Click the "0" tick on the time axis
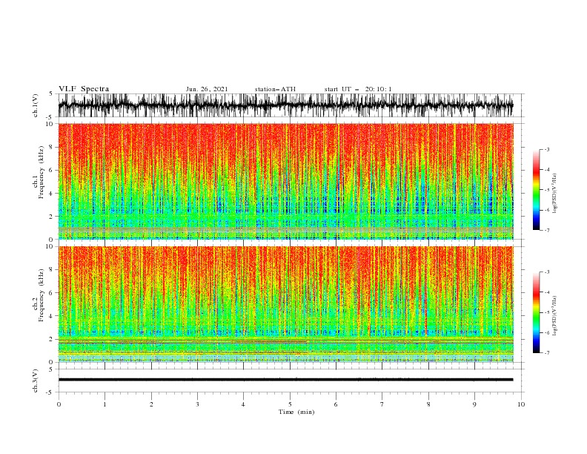587x454 pixels. [x=59, y=404]
